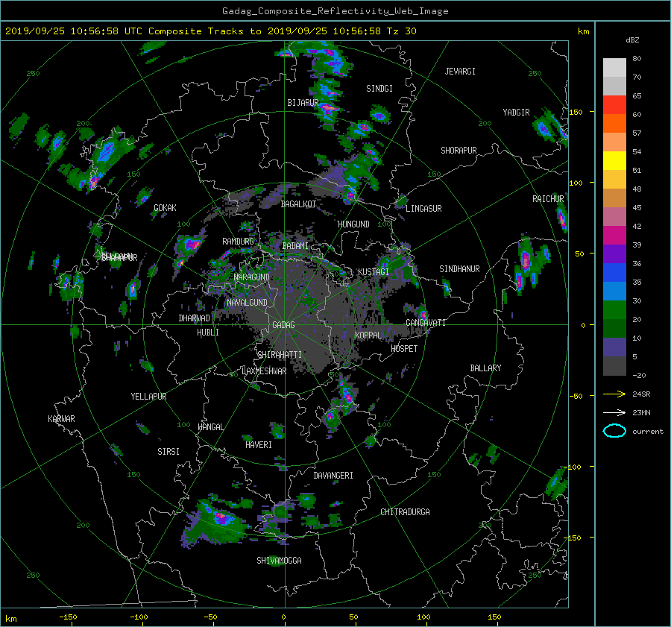671x627 pixels.
Task: Click the 150 tick on right axis
Action: coord(576,112)
